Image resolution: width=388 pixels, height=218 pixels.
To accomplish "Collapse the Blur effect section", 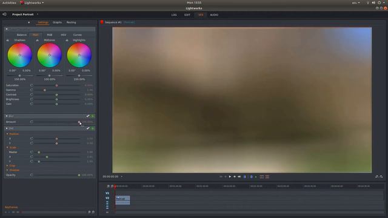I will (x=7, y=116).
